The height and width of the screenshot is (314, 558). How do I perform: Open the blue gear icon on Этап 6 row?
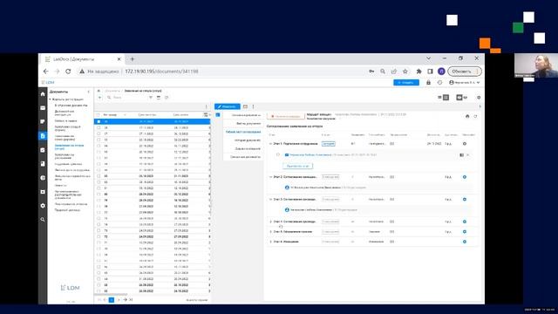[x=465, y=242]
